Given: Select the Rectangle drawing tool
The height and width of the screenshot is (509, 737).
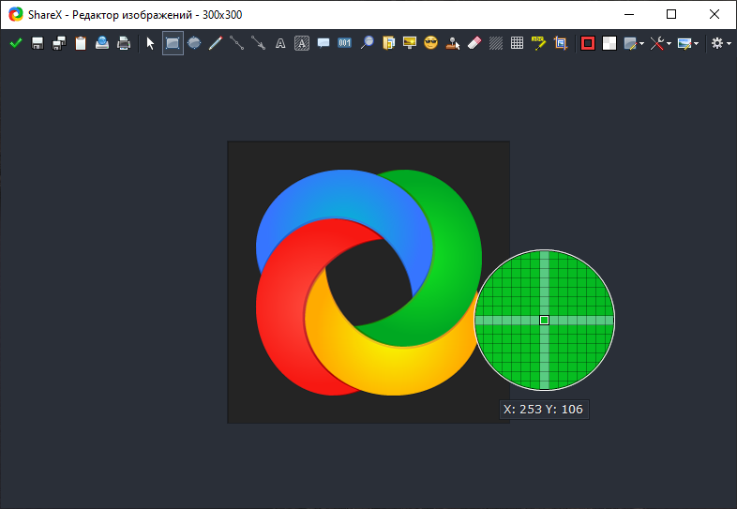Looking at the screenshot, I should click(173, 43).
